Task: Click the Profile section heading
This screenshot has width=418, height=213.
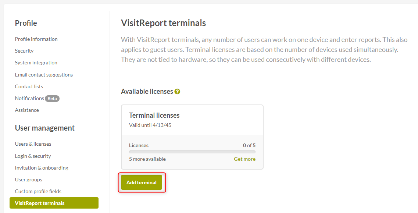Action: (26, 23)
